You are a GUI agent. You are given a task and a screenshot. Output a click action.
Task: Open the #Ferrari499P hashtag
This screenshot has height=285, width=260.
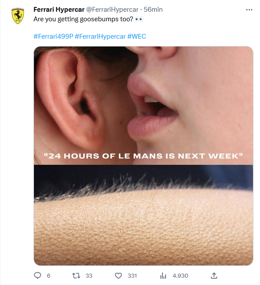click(53, 36)
